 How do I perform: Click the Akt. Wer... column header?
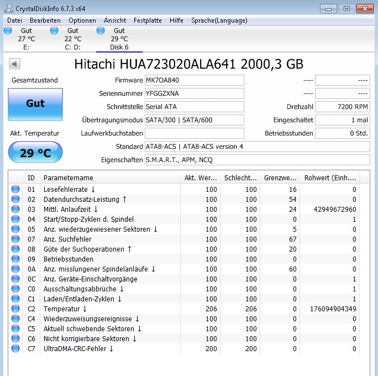click(x=201, y=177)
